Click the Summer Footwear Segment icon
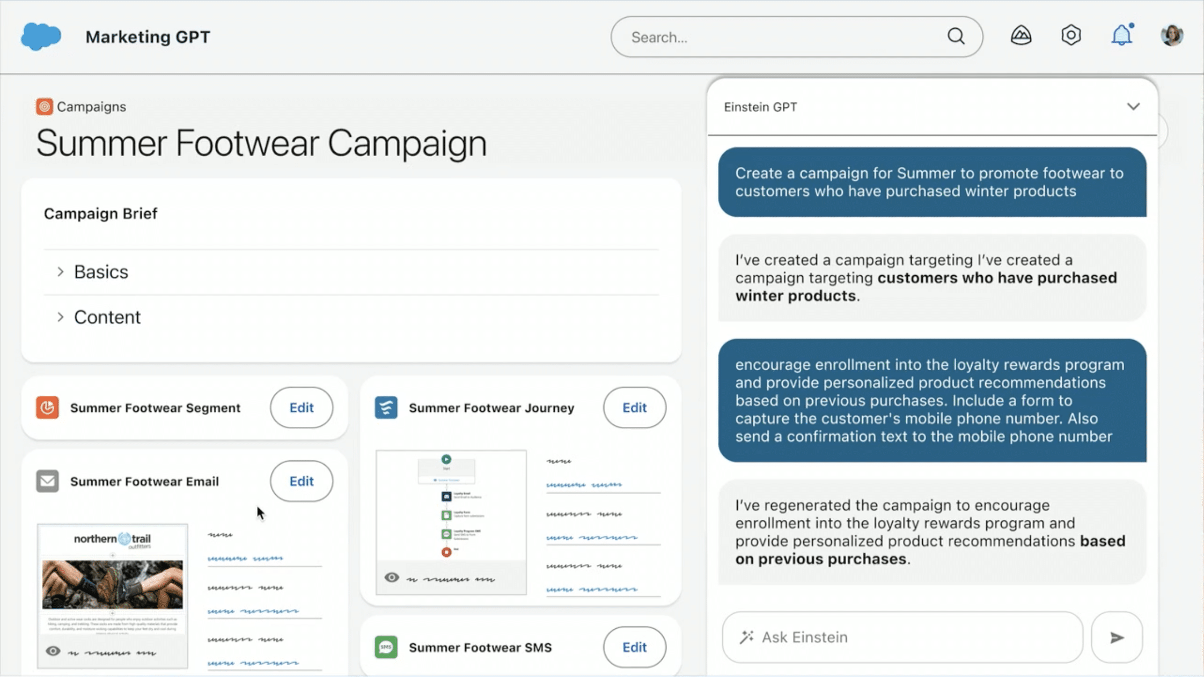 pyautogui.click(x=47, y=408)
